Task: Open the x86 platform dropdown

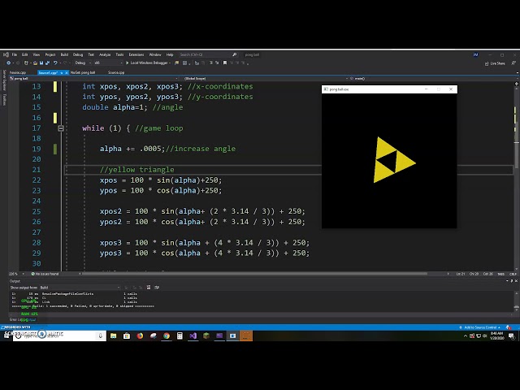Action: point(108,63)
